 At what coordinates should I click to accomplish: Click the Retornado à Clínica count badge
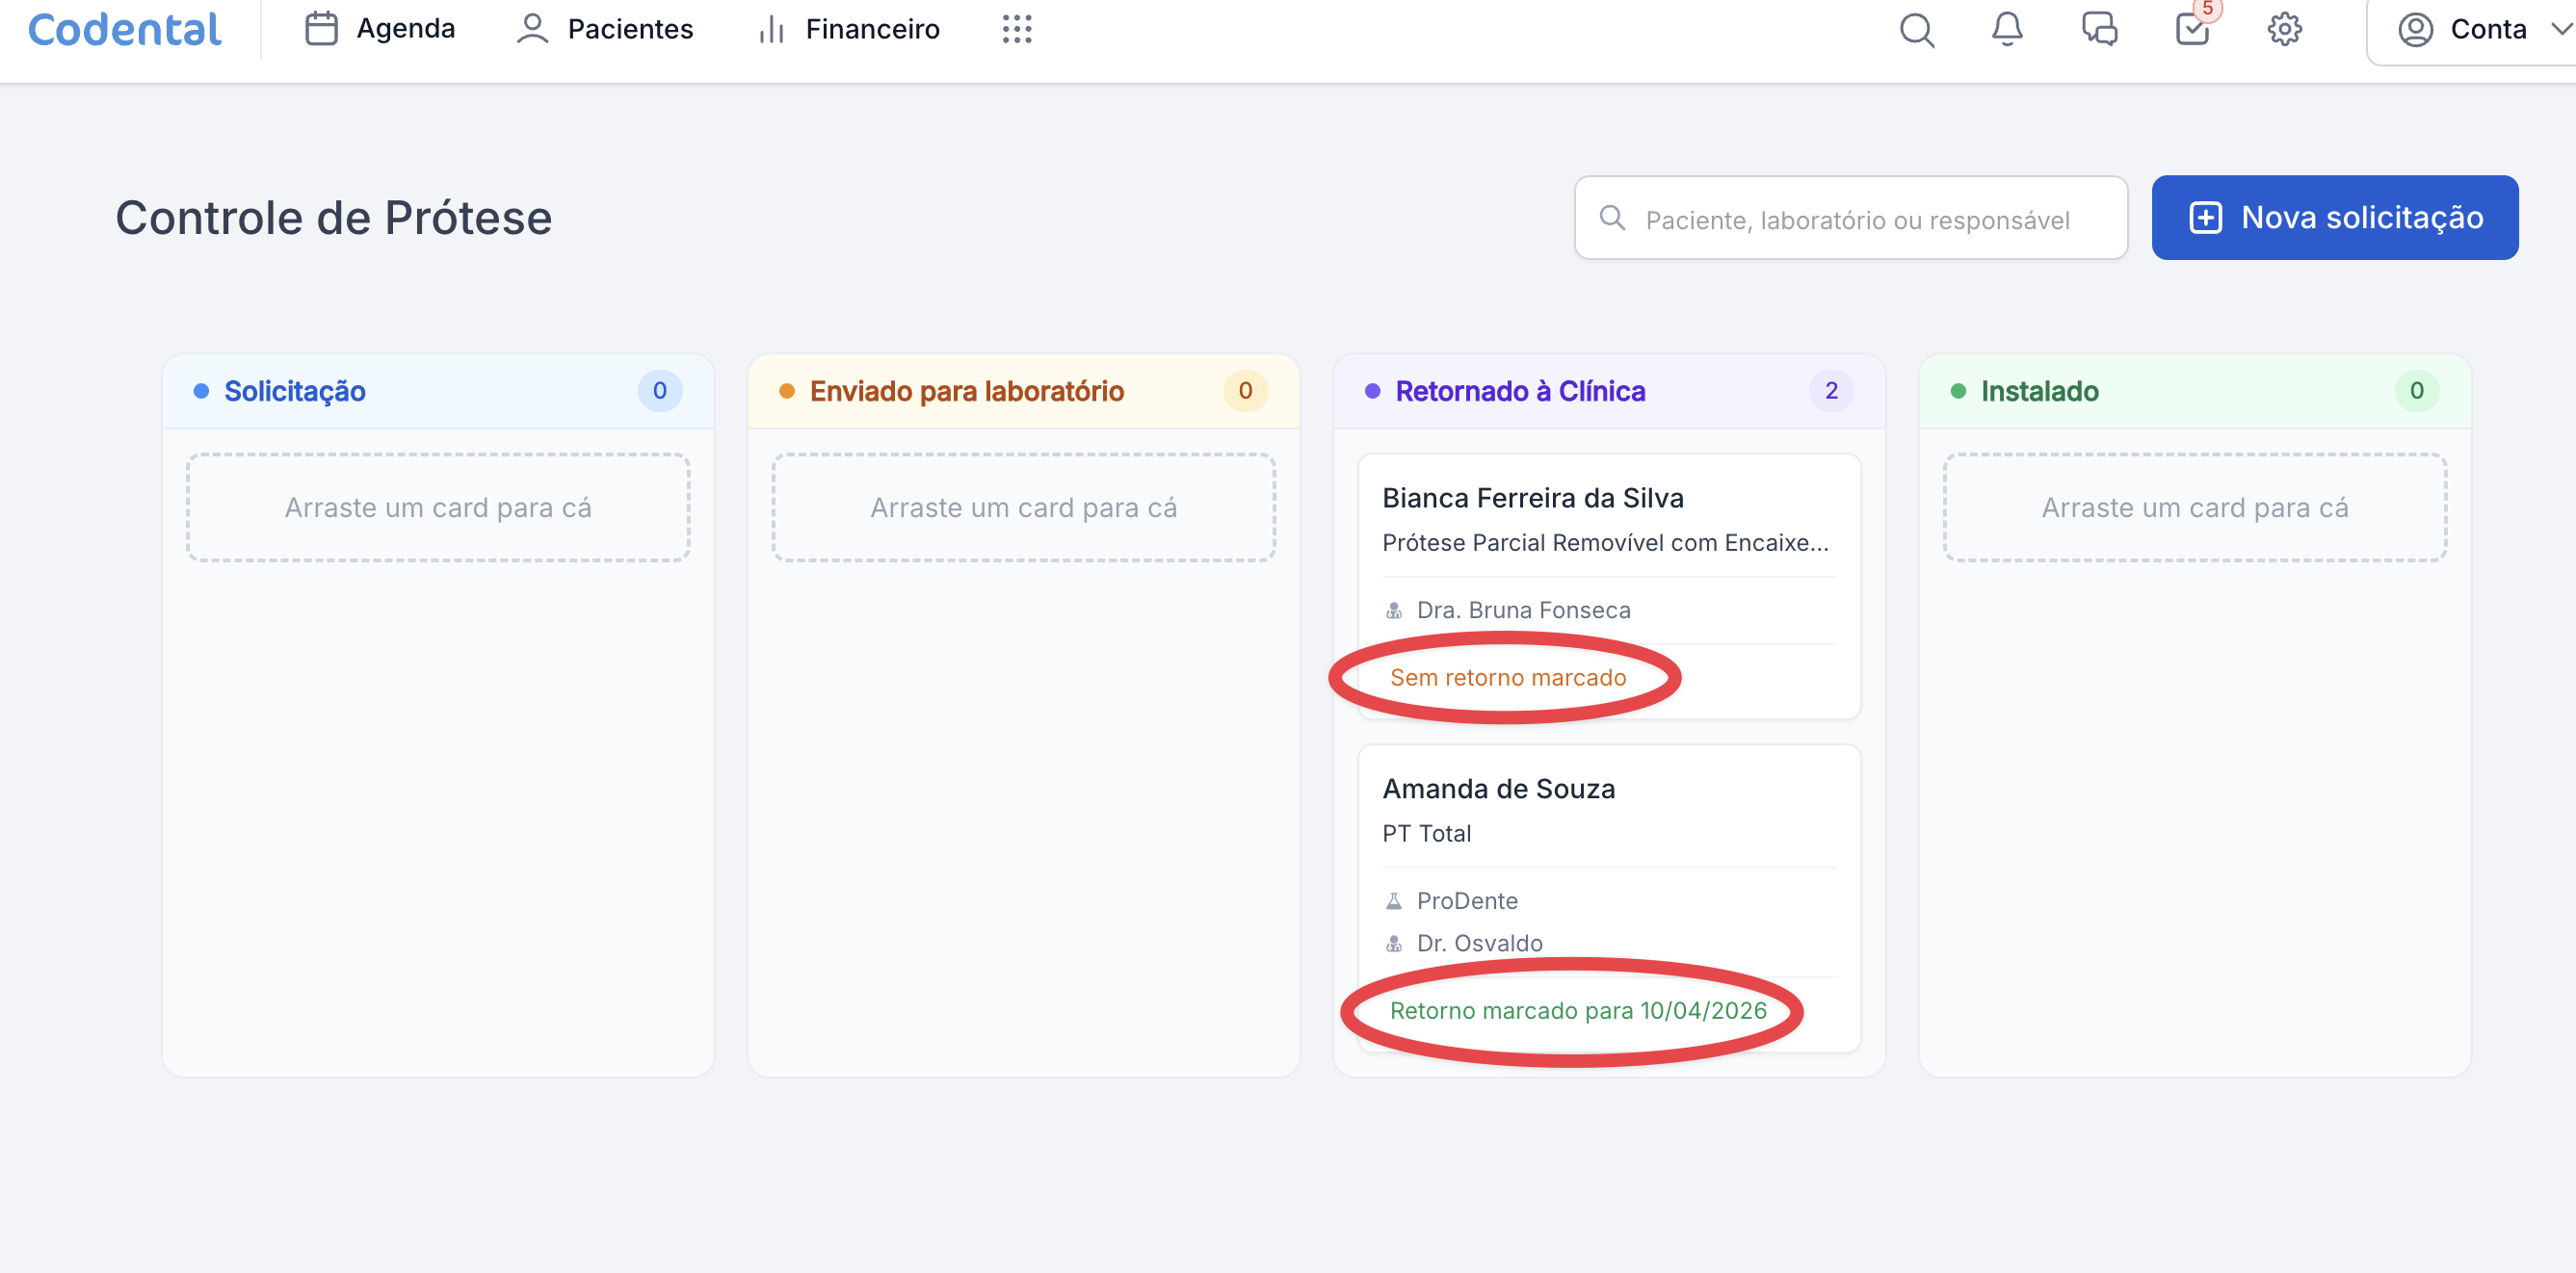[x=1830, y=391]
